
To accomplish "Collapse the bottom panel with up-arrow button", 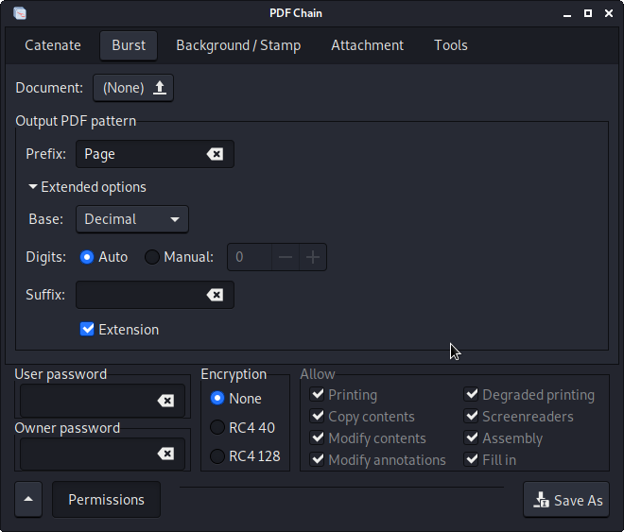I will [x=28, y=499].
